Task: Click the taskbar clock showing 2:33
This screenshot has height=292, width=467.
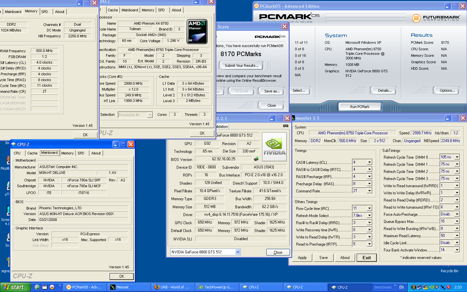Action: click(x=458, y=287)
